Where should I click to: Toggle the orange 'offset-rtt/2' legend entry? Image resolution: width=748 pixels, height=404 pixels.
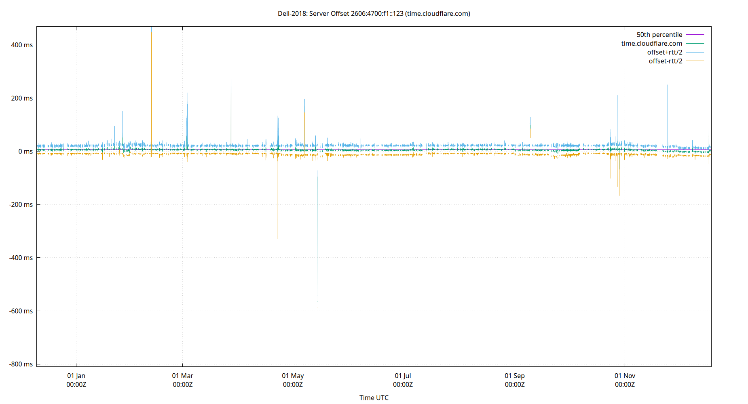point(665,61)
